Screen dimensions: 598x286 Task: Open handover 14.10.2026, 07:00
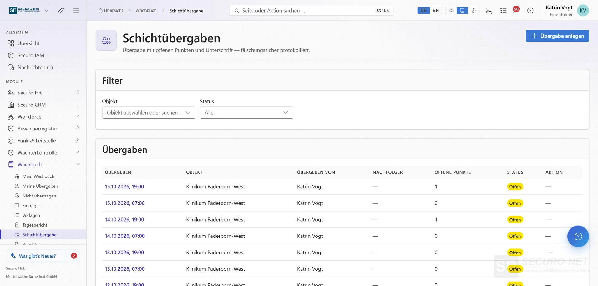click(x=125, y=236)
